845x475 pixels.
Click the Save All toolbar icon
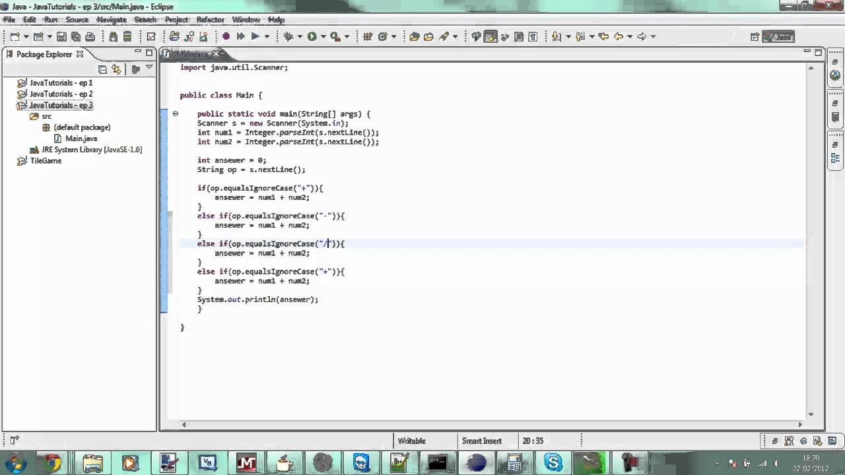tap(76, 37)
